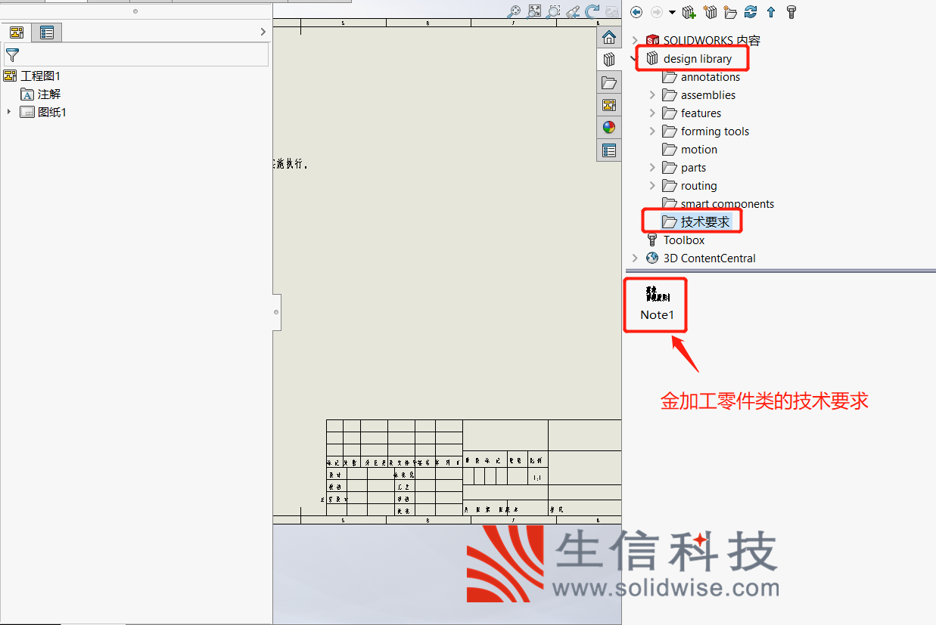Select the Toolbox item
The image size is (936, 625).
pyautogui.click(x=684, y=240)
